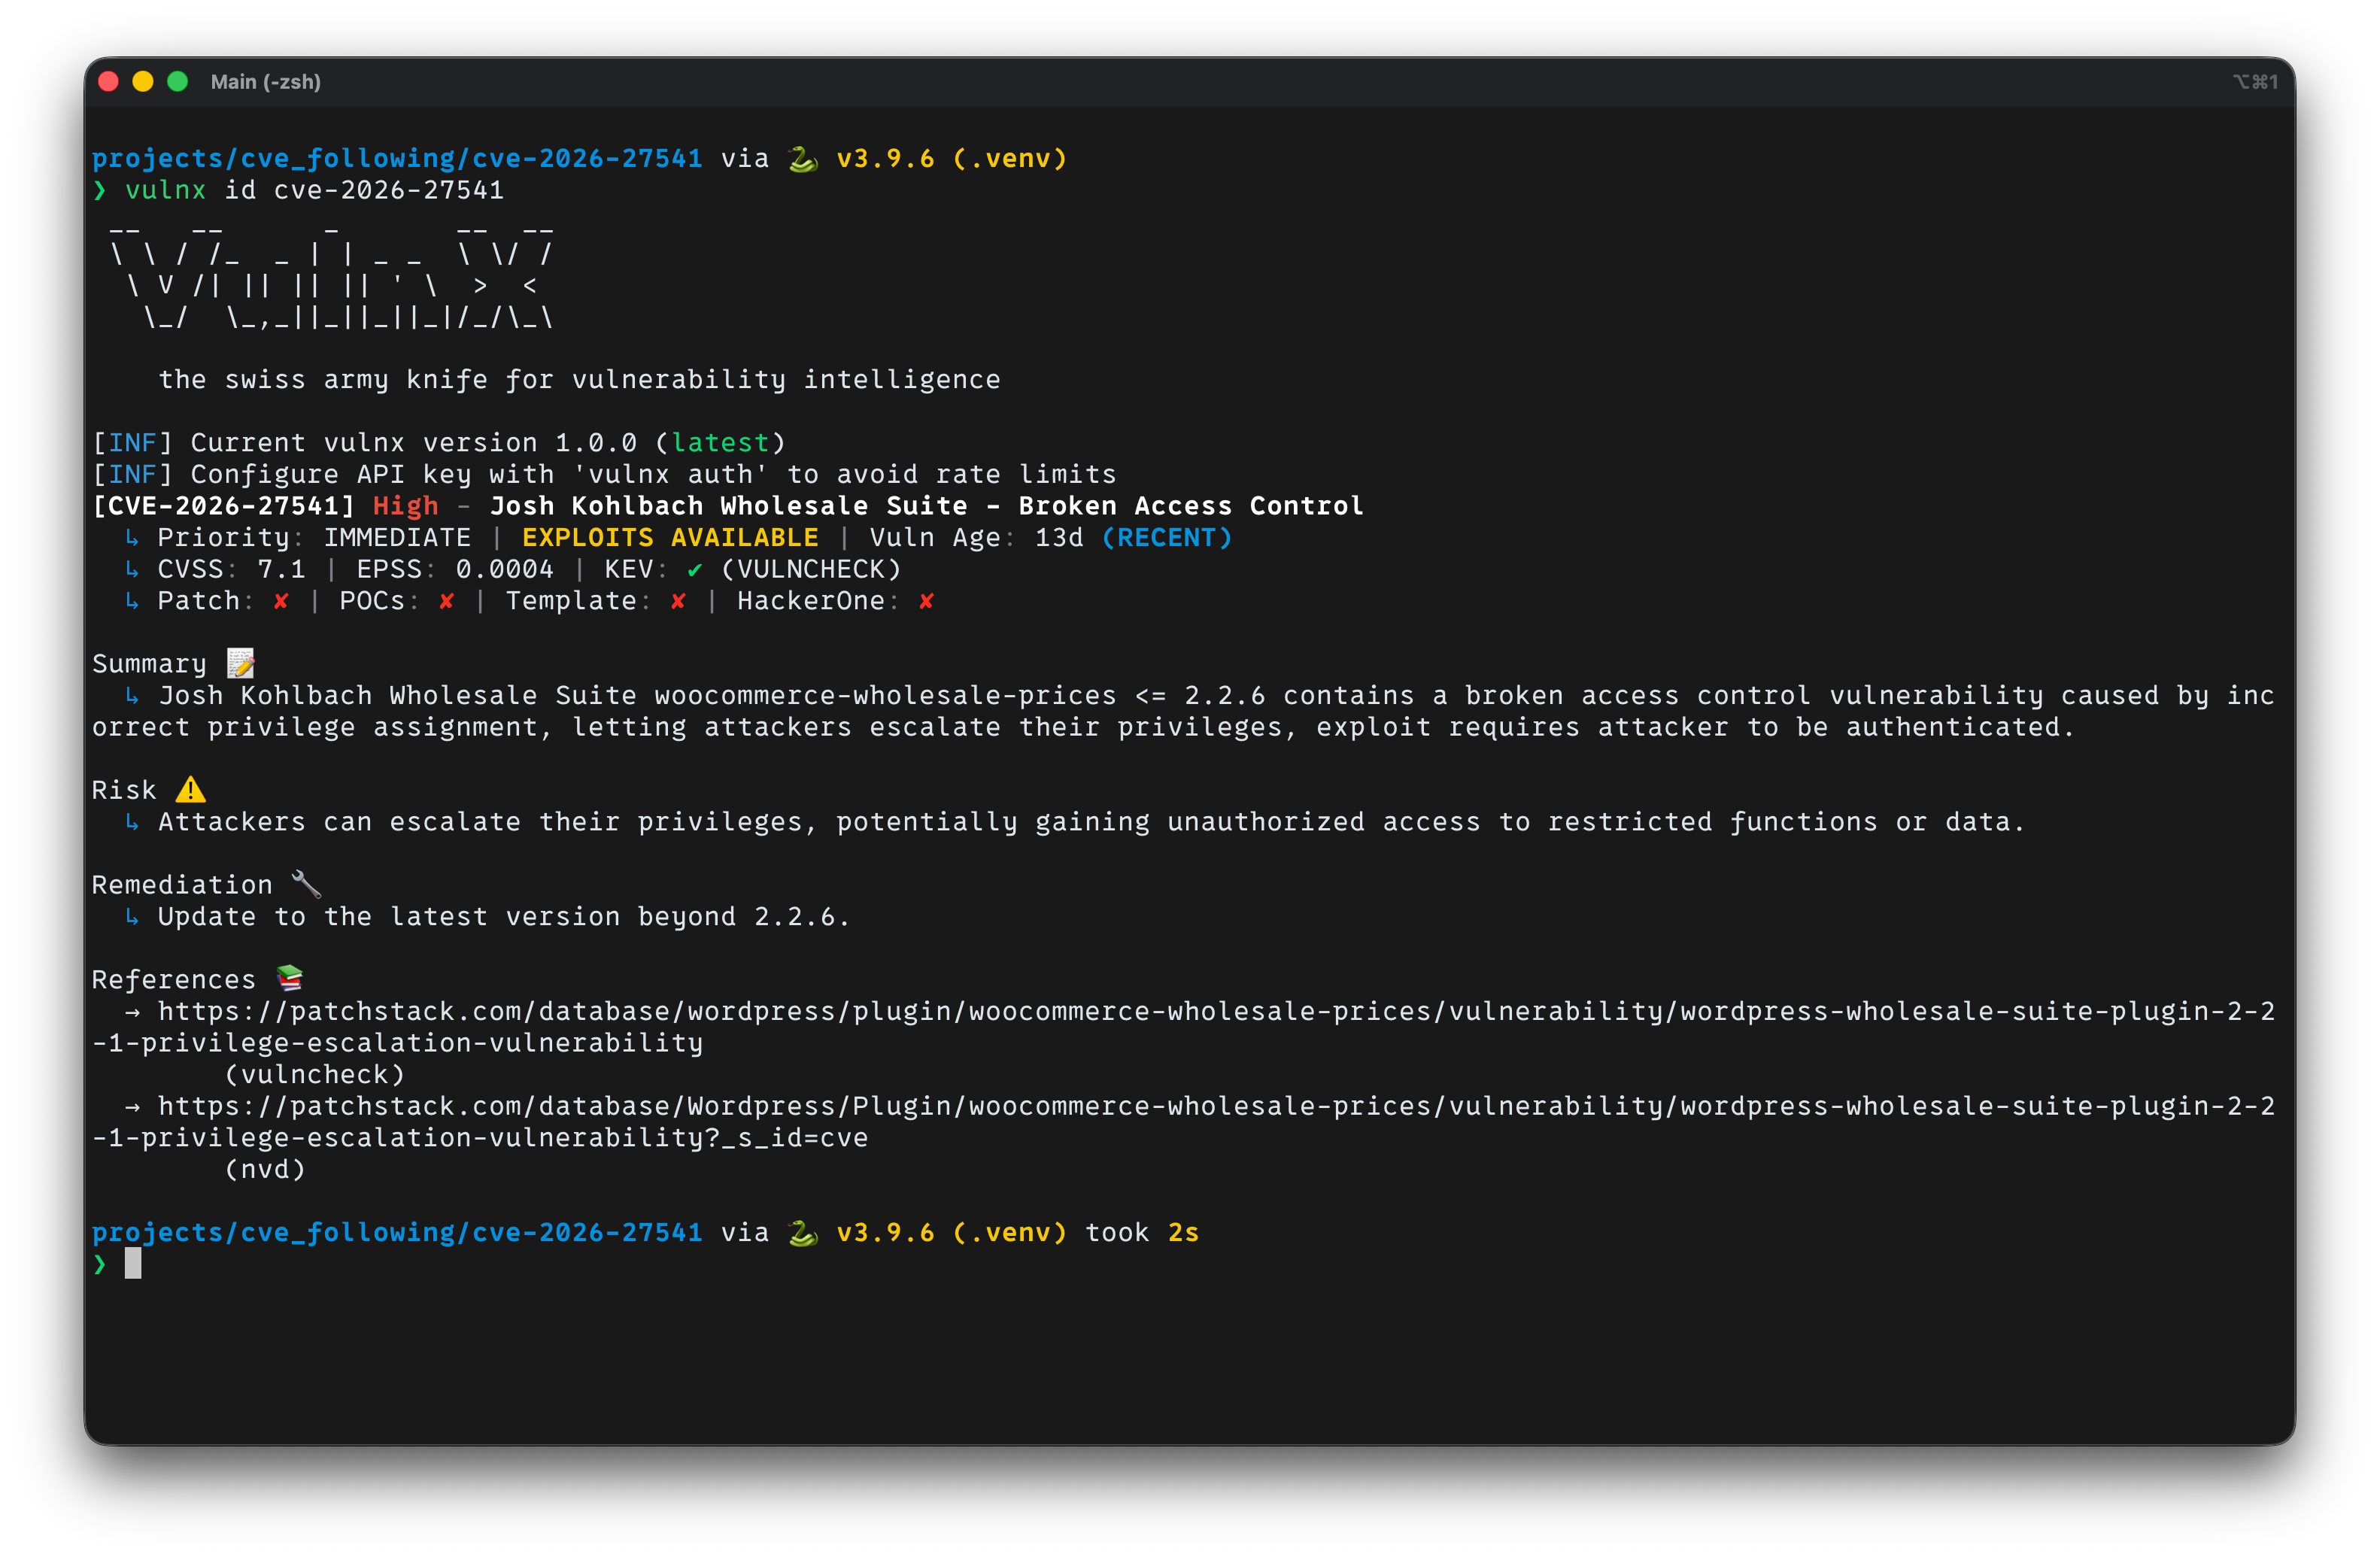Click the Main (-zsh) window title
Image resolution: width=2380 pixels, height=1557 pixels.
click(265, 82)
